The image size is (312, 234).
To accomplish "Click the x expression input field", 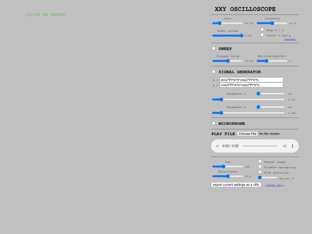I will click(x=251, y=80).
